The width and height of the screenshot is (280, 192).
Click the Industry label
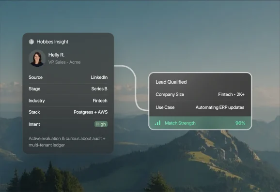pyautogui.click(x=37, y=101)
